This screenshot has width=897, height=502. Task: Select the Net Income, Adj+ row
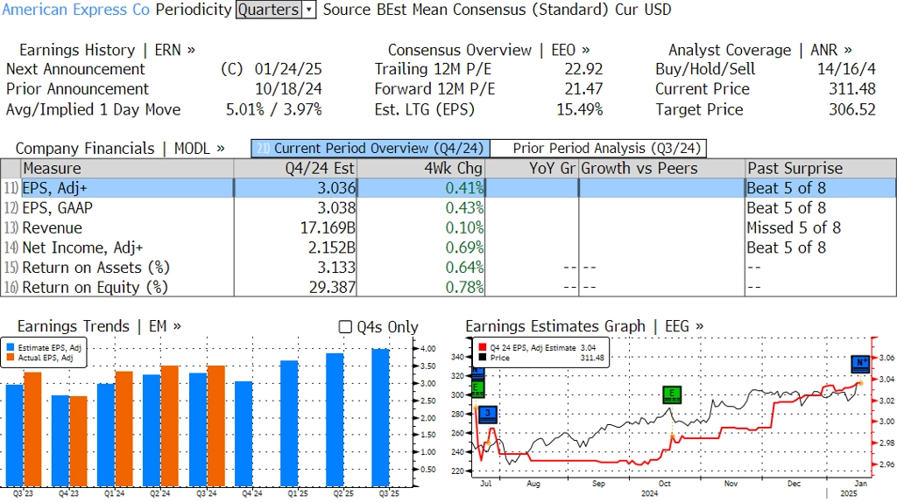coord(448,248)
